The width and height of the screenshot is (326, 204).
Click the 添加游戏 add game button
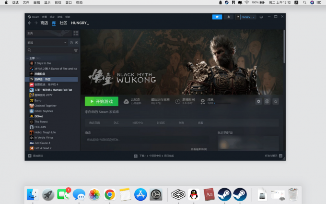click(x=35, y=156)
